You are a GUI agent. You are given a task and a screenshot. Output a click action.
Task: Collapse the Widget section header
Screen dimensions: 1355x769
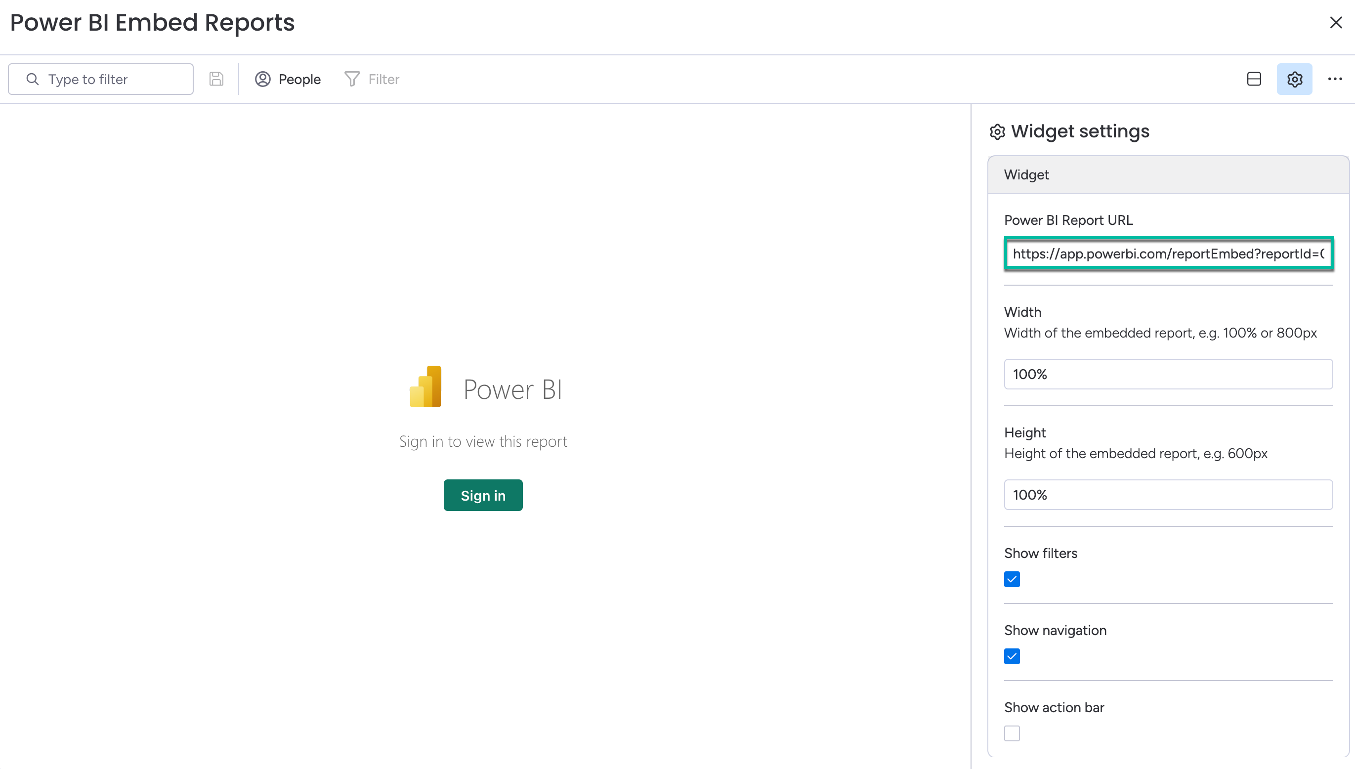coord(1168,175)
